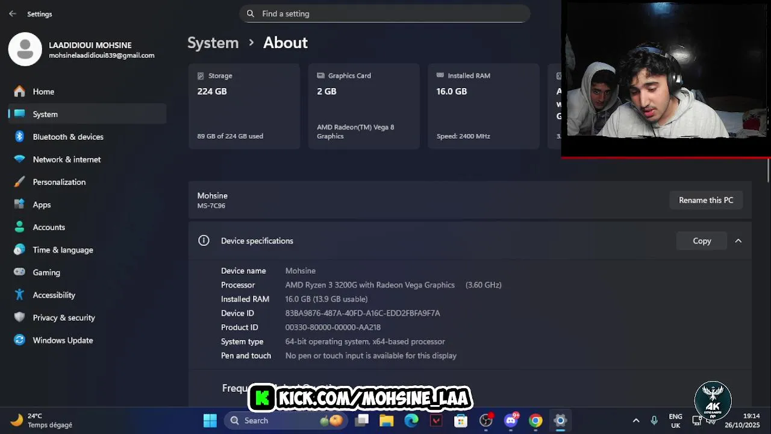This screenshot has width=771, height=434.
Task: Copy the device specifications
Action: pos(702,241)
